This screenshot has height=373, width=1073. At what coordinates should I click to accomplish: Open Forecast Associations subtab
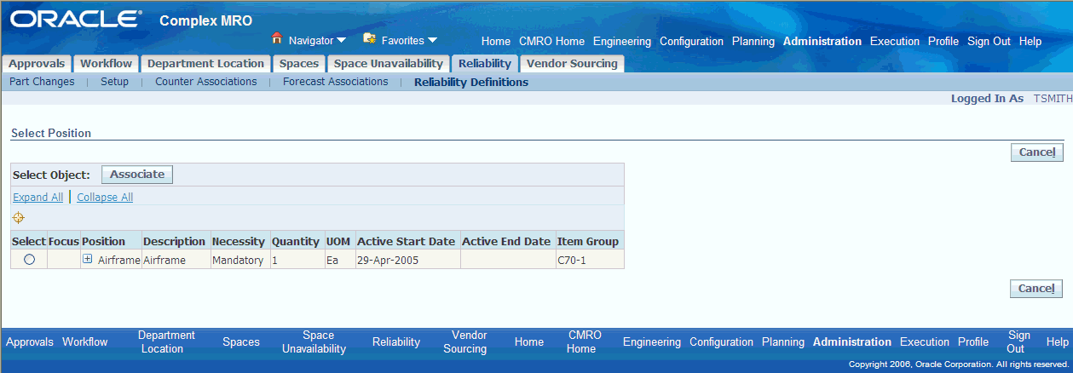pos(335,82)
